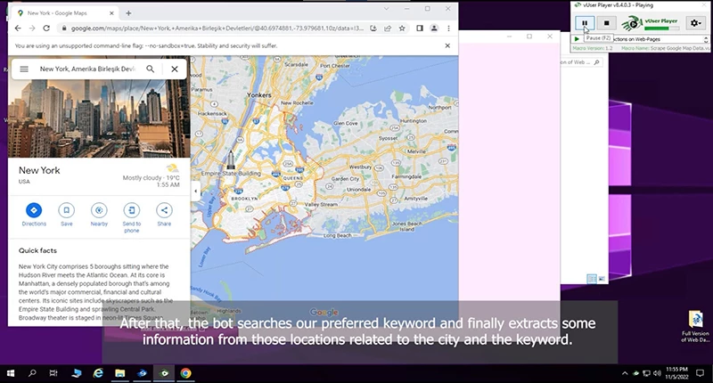Click the vUser Player hand logo
Image resolution: width=713 pixels, height=383 pixels.
click(x=632, y=23)
